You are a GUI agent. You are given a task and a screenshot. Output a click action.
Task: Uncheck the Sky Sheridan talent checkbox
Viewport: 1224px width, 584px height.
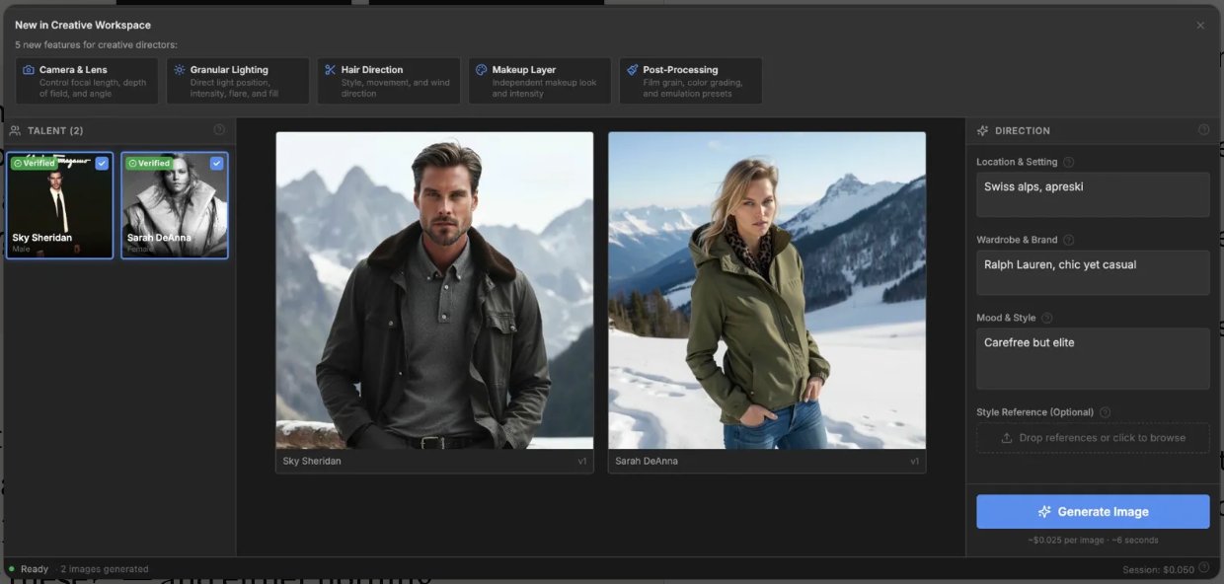point(102,164)
